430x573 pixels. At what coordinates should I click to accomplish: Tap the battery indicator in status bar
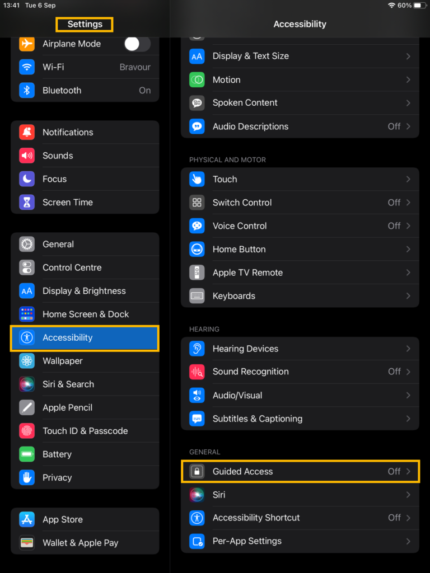pyautogui.click(x=420, y=6)
